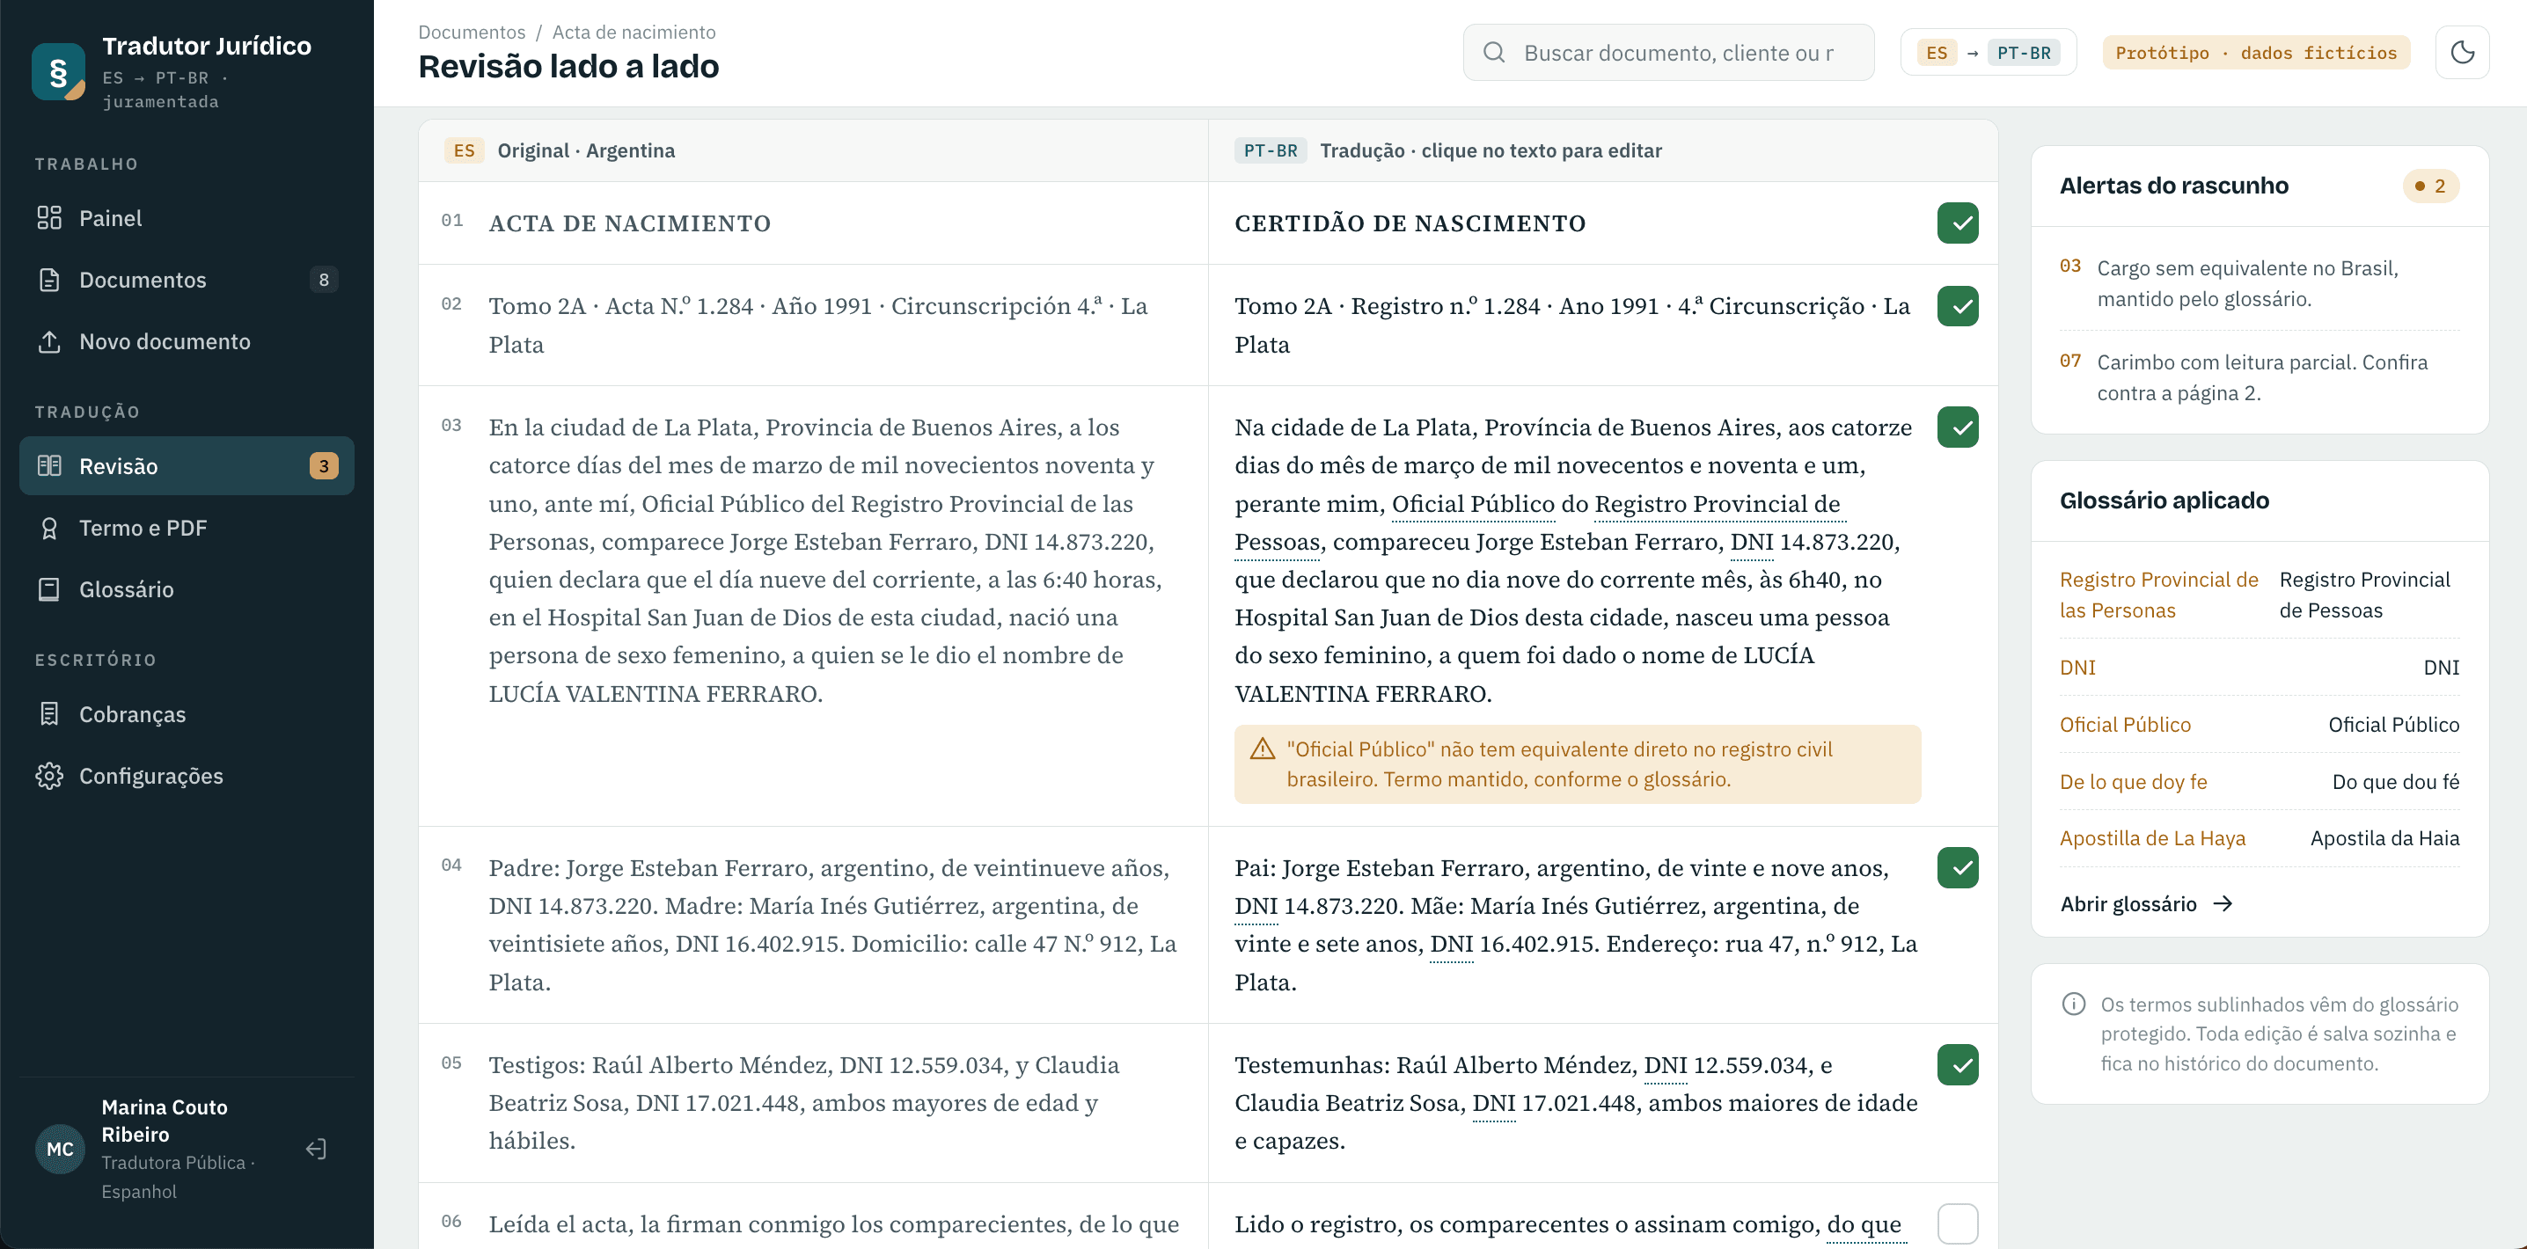Viewport: 2527px width, 1249px height.
Task: Edit translation text of segment 02 Registro n.º 1.284
Action: [x=1572, y=325]
